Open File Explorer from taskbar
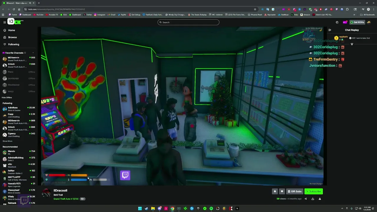 [x=153, y=208]
